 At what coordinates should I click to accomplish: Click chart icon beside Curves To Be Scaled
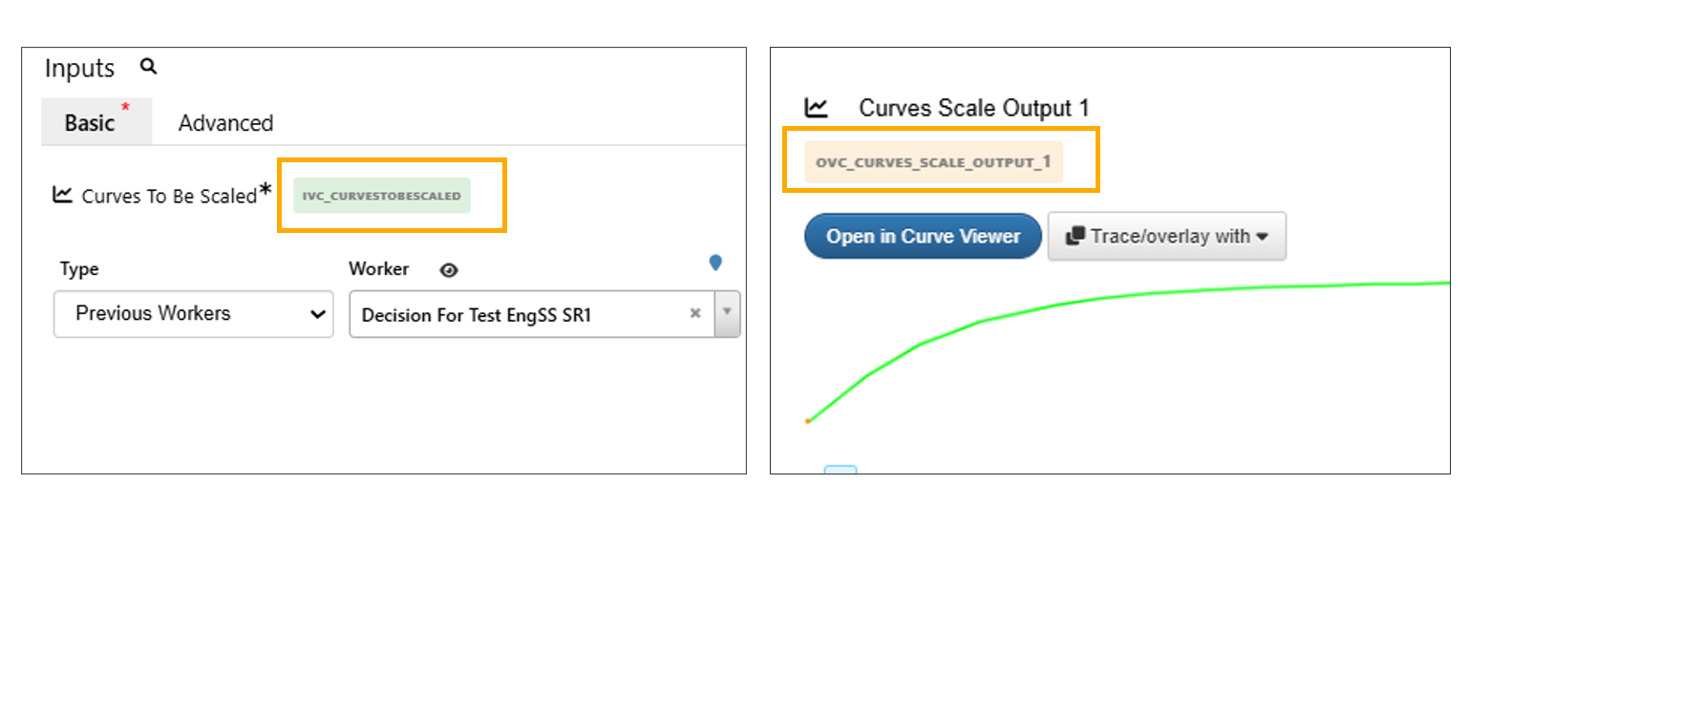(62, 195)
